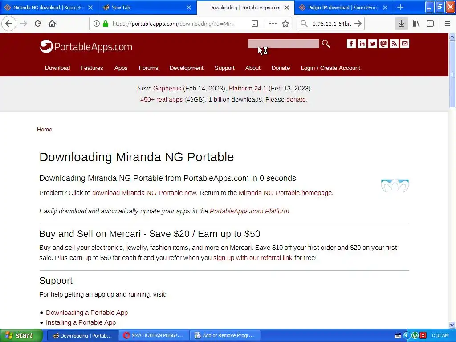Open Miranda NG Portable homepage link
The height and width of the screenshot is (342, 456).
coord(285,193)
